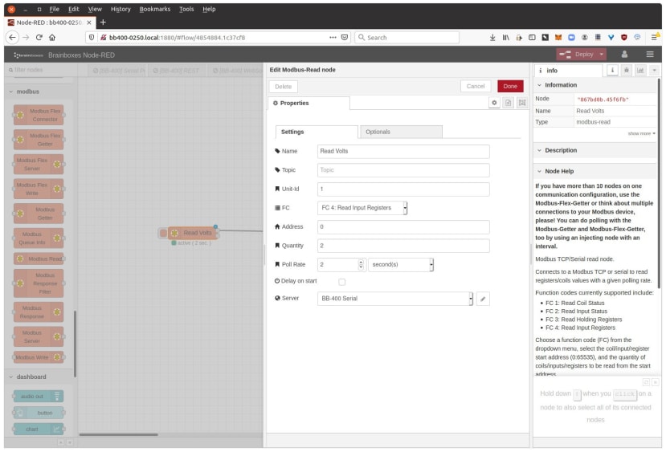The width and height of the screenshot is (666, 452).
Task: Click the Name input field
Action: (403, 152)
